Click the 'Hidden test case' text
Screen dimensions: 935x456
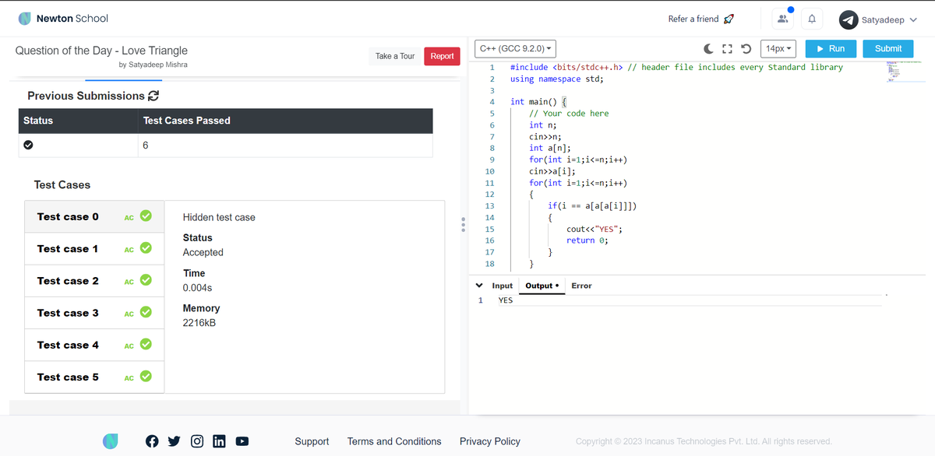click(219, 217)
